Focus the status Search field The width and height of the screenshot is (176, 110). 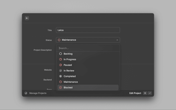88,48
